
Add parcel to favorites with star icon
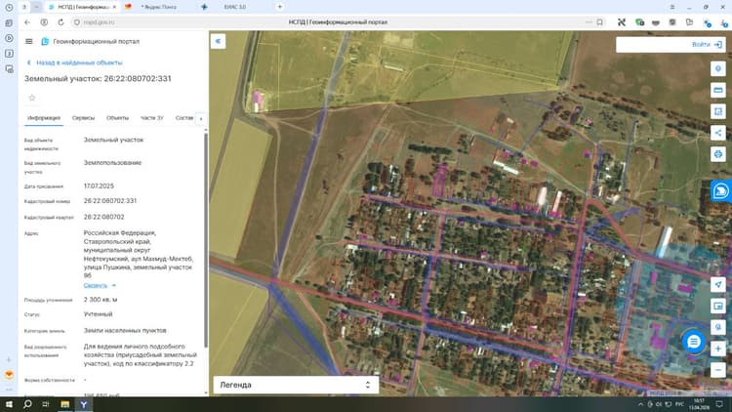[32, 98]
